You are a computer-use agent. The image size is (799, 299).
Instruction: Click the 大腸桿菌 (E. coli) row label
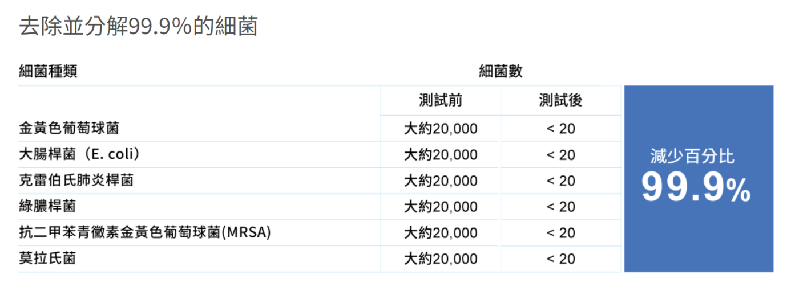79,154
